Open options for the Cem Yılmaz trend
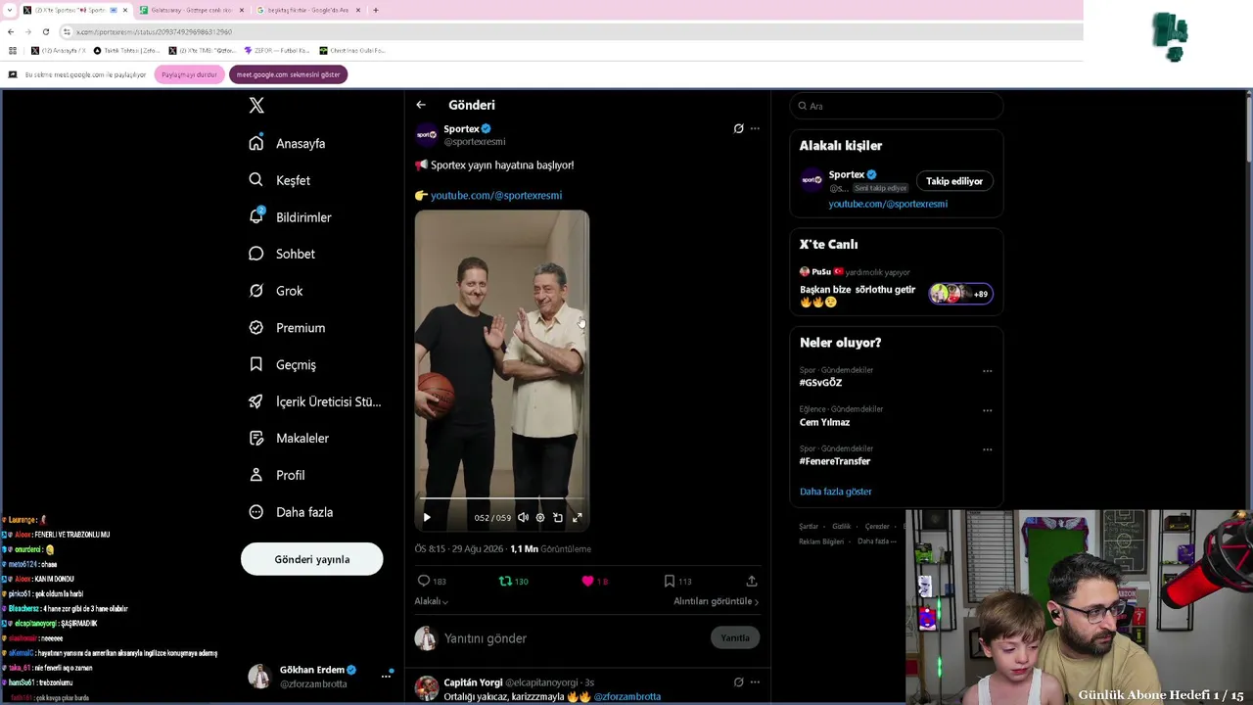Viewport: 1253px width, 705px height. pyautogui.click(x=987, y=410)
